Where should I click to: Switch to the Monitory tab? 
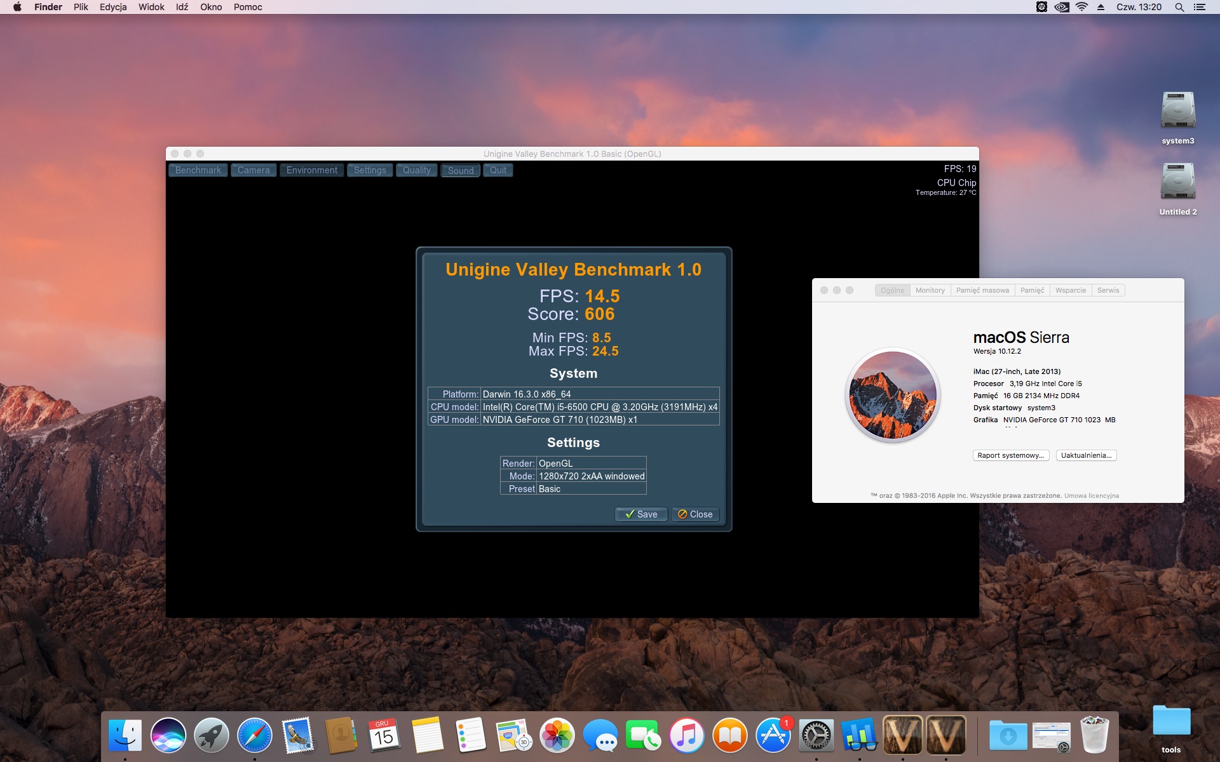tap(930, 290)
